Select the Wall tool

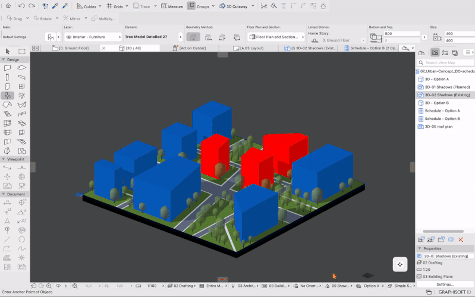click(x=7, y=68)
